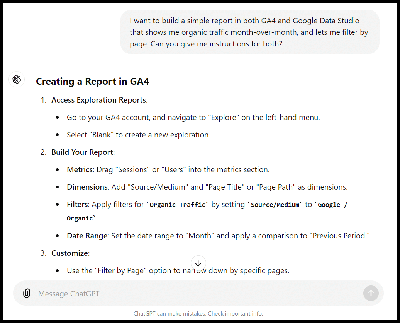Click the "ChatGPT can make mistakes" disclaimer text
The width and height of the screenshot is (400, 323).
[198, 314]
